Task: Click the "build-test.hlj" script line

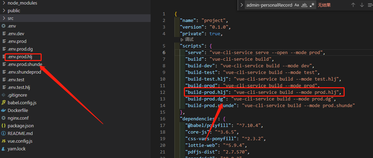Action: [x=263, y=79]
